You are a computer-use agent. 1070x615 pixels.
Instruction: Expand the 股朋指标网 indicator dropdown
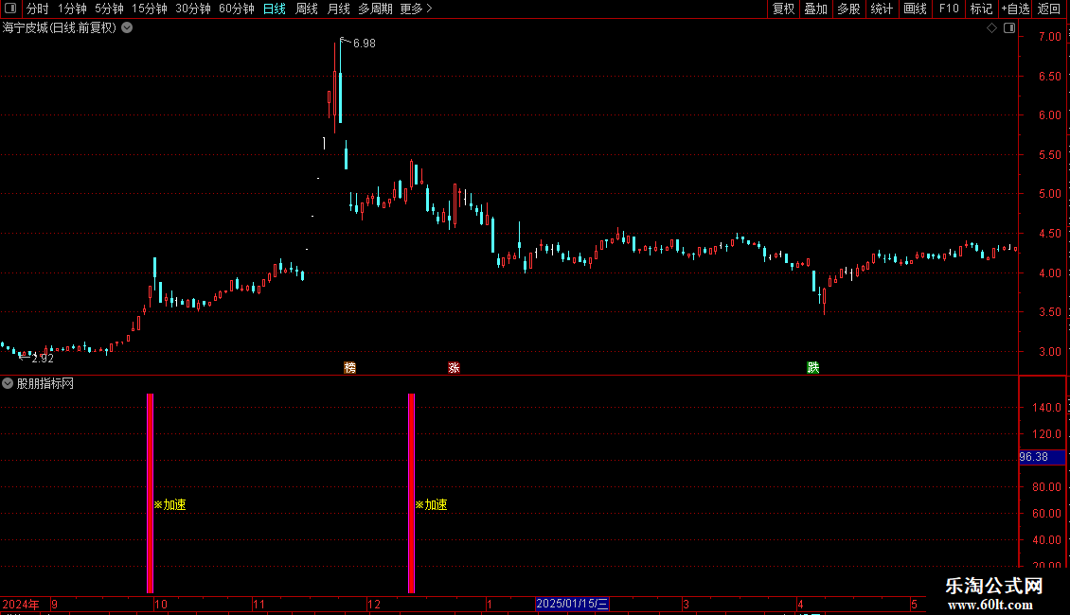click(x=8, y=384)
